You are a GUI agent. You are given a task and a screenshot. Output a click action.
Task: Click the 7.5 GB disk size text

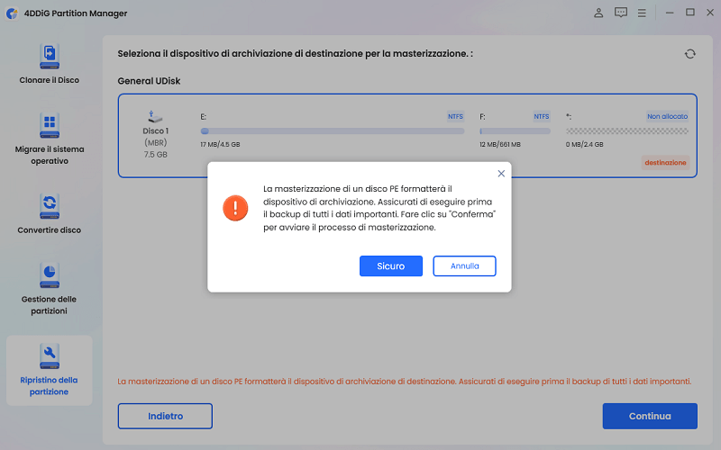pos(155,155)
